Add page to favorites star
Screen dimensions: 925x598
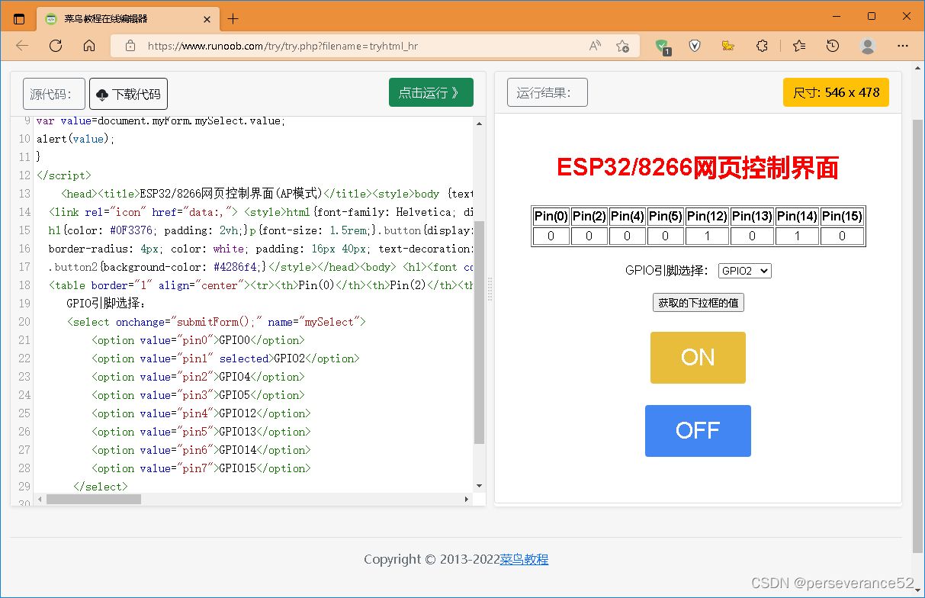click(x=622, y=46)
